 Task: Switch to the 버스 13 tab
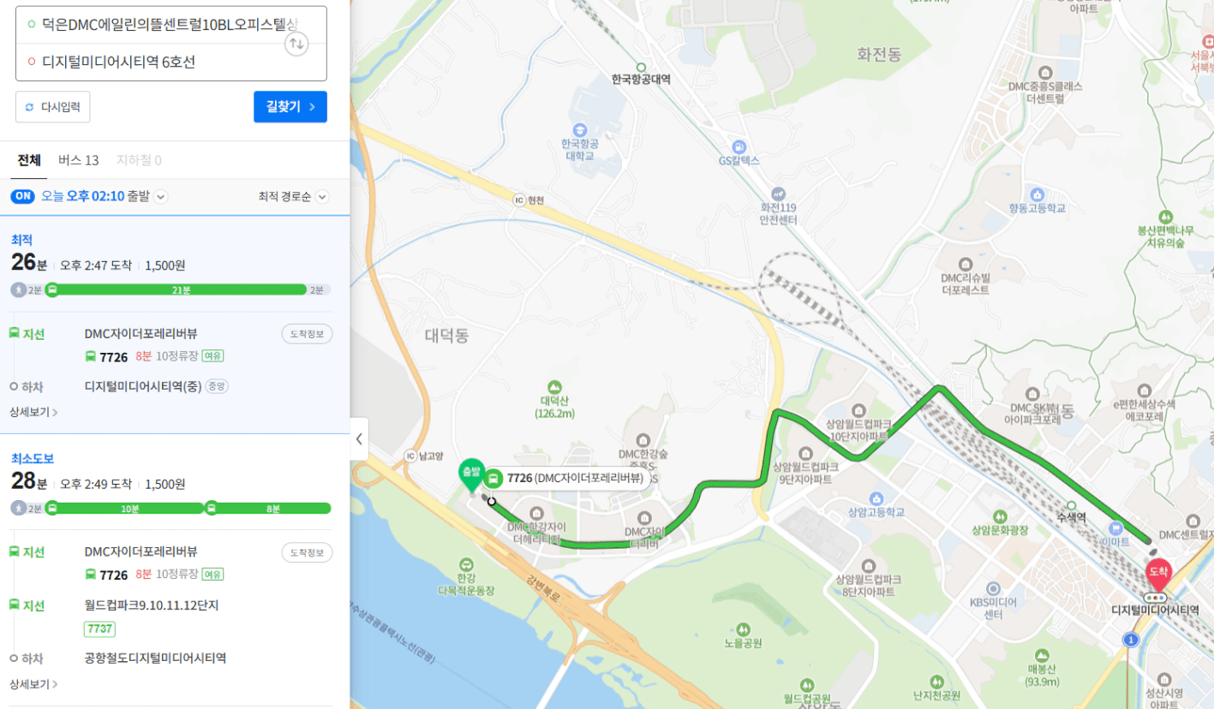point(79,160)
